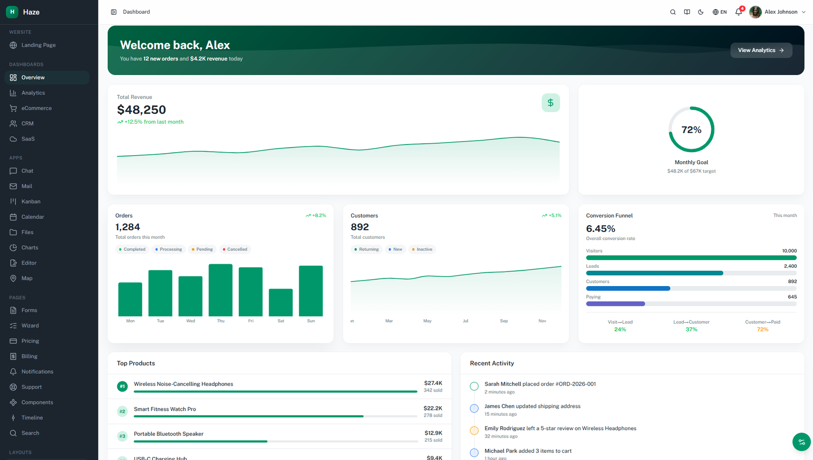
Task: Click the #1 product rank badge
Action: (122, 386)
